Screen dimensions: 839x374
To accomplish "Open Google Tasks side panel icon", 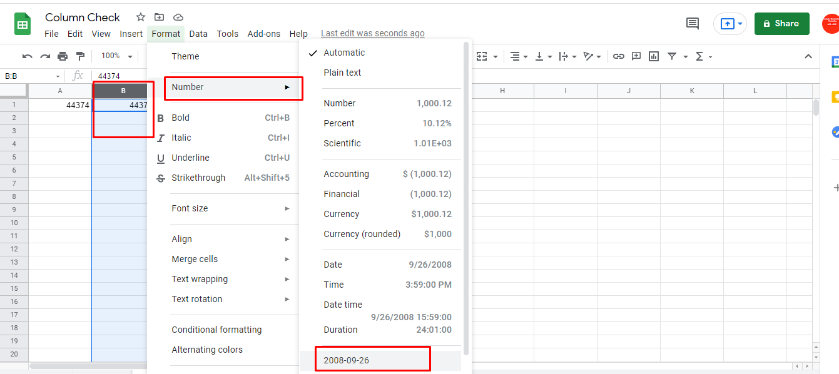I will coord(835,132).
